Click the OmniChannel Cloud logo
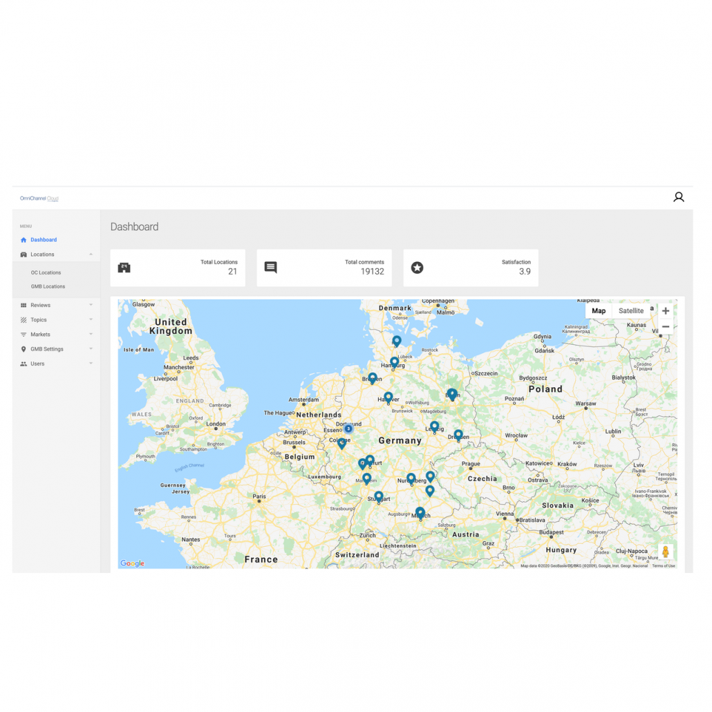 pos(39,198)
